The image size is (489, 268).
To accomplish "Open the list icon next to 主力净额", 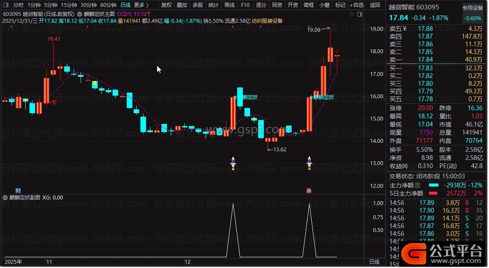I will click(x=417, y=185).
